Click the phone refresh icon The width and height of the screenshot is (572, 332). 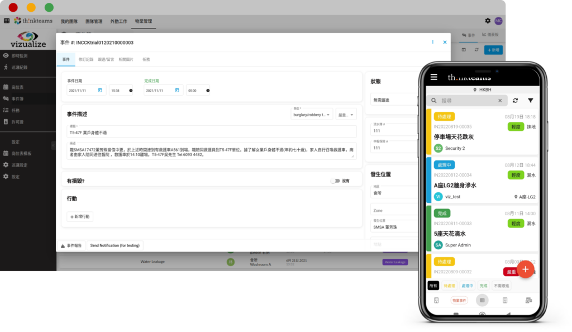515,101
